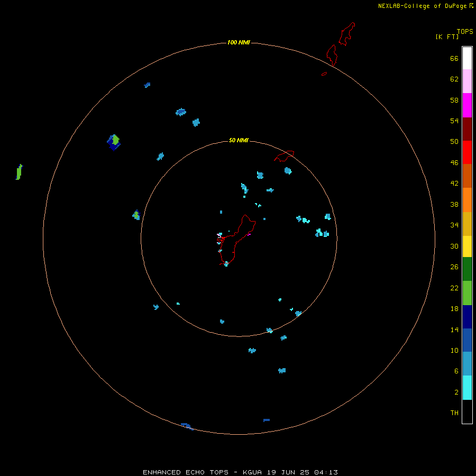Click the green and navy echo cell northwest

114,142
